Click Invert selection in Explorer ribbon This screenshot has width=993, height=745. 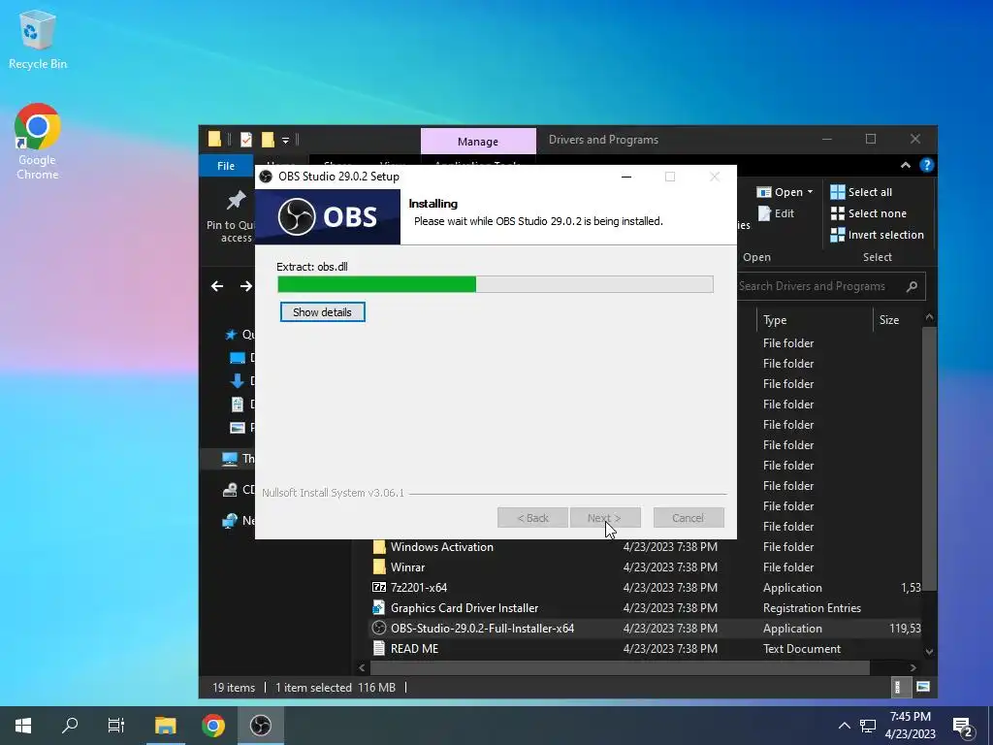pos(877,235)
